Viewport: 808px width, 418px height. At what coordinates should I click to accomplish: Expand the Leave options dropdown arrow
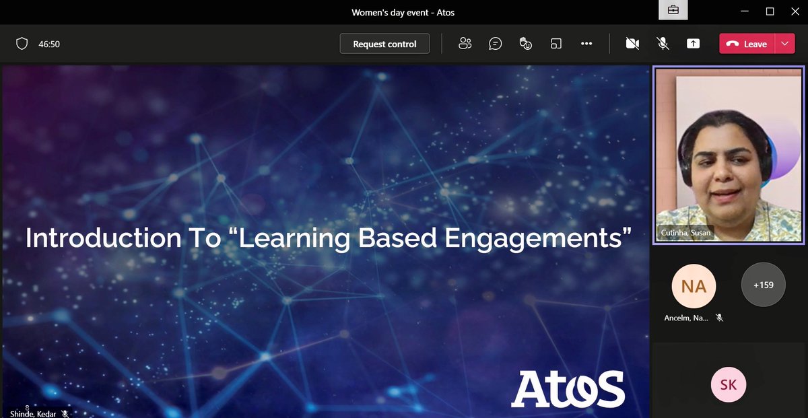(x=785, y=44)
